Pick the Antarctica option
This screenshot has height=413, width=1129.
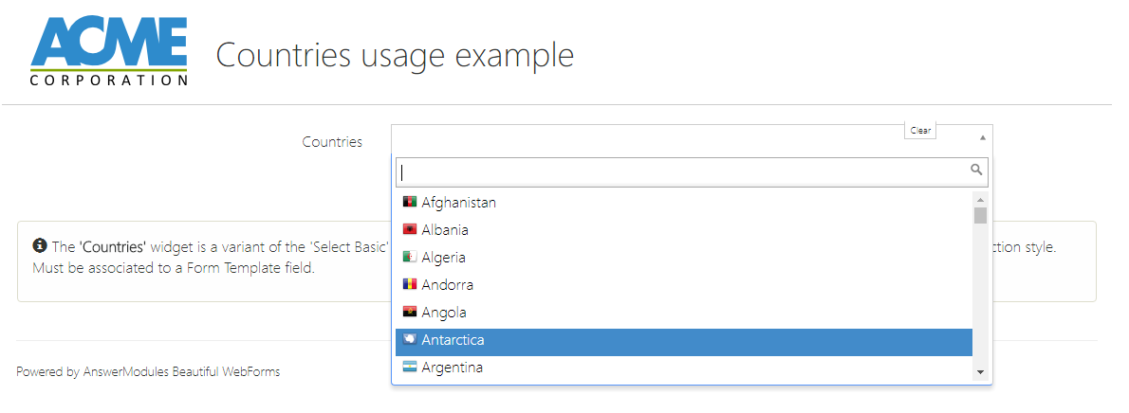(453, 339)
